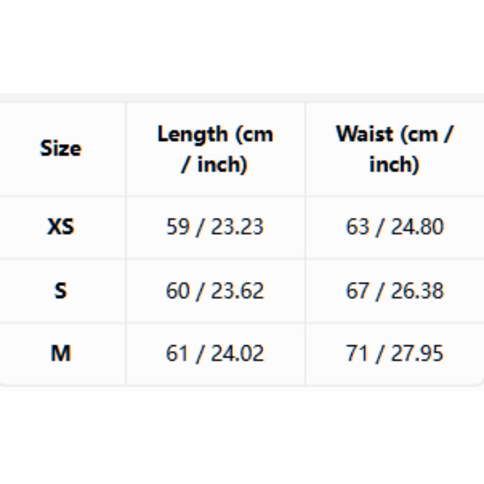Click the 60 / 23.62 length cell
Image resolution: width=484 pixels, height=484 pixels.
click(215, 291)
